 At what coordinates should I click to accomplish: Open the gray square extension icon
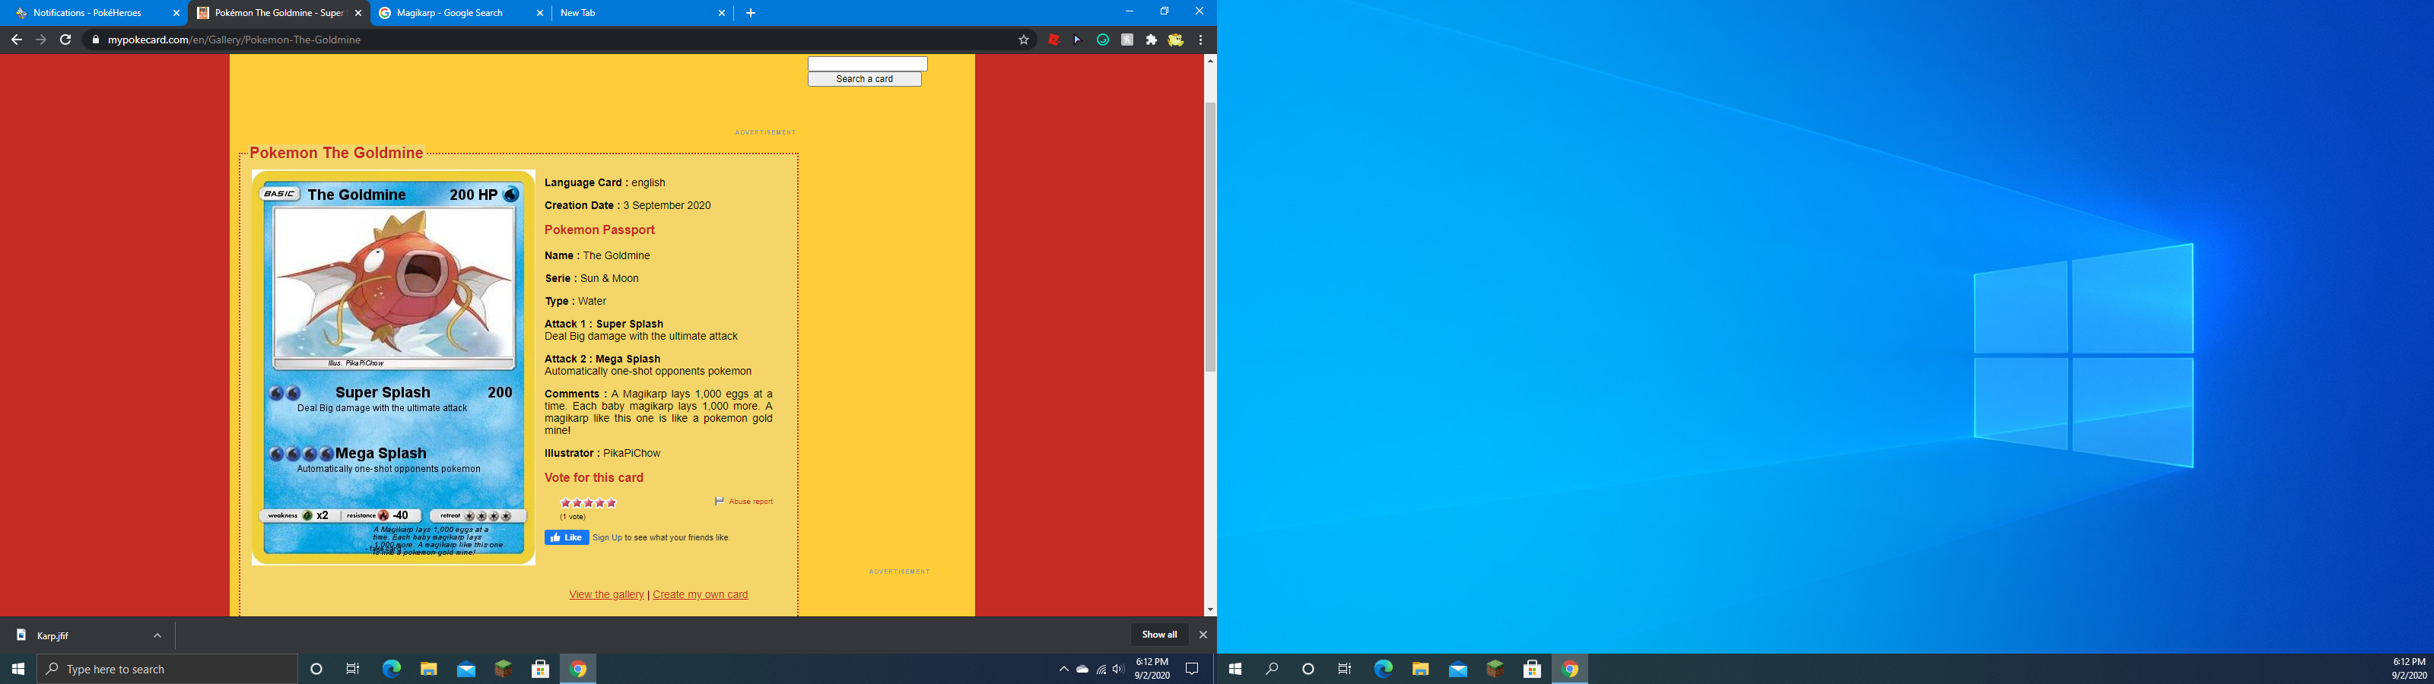click(1127, 40)
